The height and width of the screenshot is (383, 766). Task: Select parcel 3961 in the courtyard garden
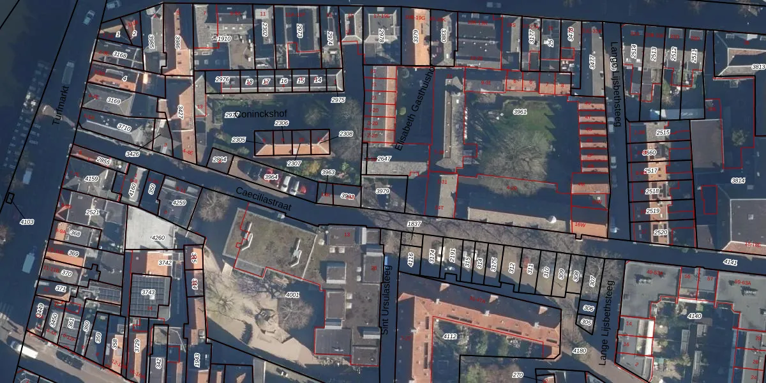[520, 112]
